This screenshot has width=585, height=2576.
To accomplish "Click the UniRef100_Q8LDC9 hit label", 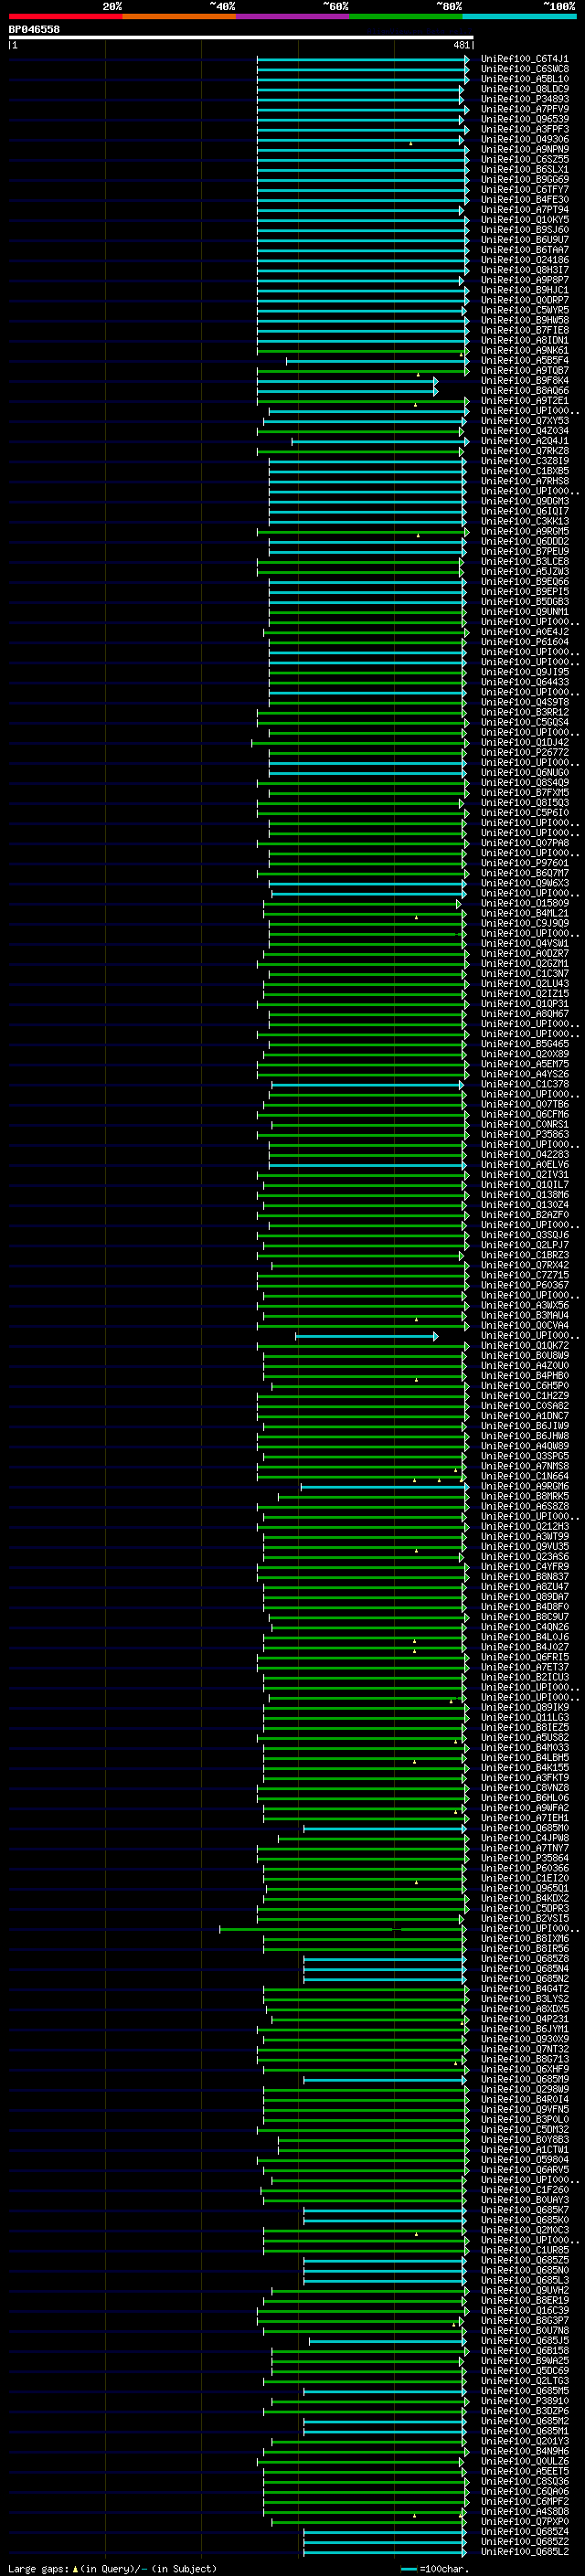I will click(524, 89).
